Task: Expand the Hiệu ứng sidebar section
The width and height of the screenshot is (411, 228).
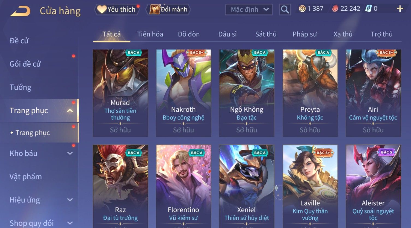Action: (70, 200)
